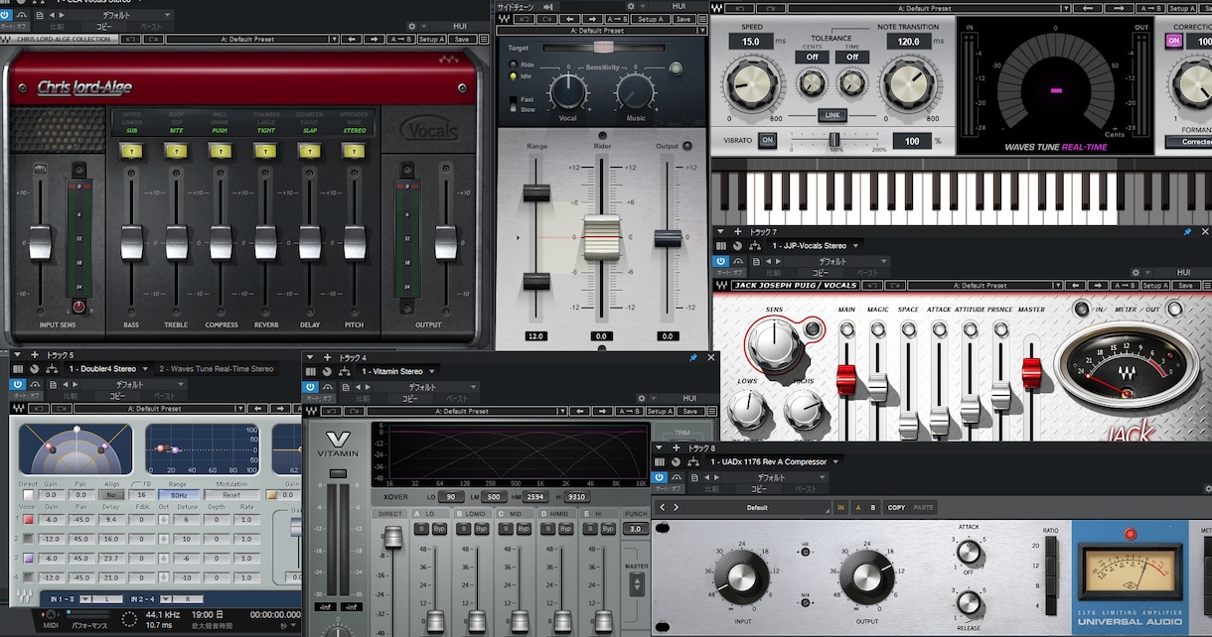This screenshot has height=637, width=1212.
Task: Load the previous preset arrow in CLA Vocals
Action: pos(352,40)
